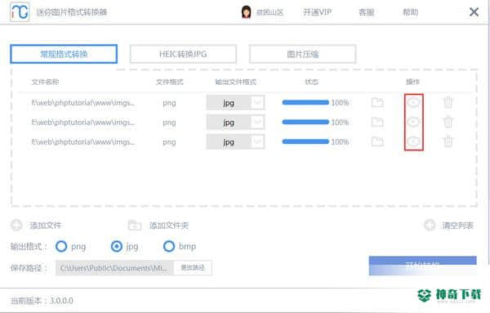The image size is (490, 313).
Task: Switch to the HEIC转换JPG tab
Action: pos(183,54)
